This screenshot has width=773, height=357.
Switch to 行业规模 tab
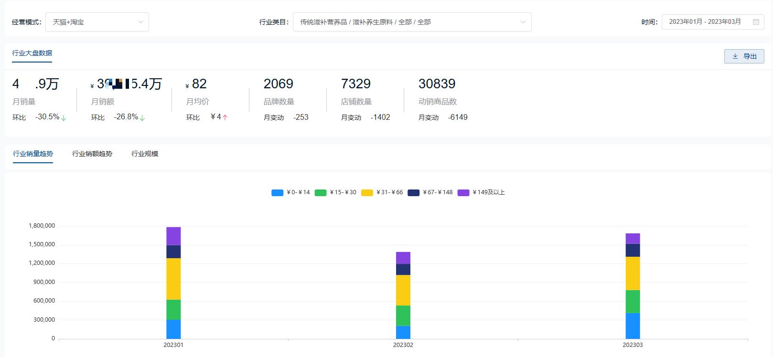click(x=145, y=154)
